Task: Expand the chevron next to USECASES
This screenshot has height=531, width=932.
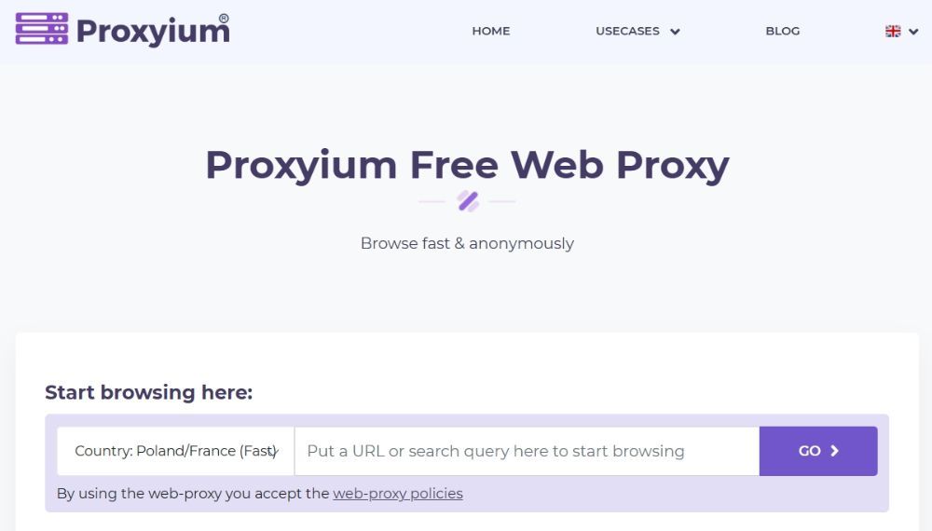Action: pyautogui.click(x=676, y=32)
